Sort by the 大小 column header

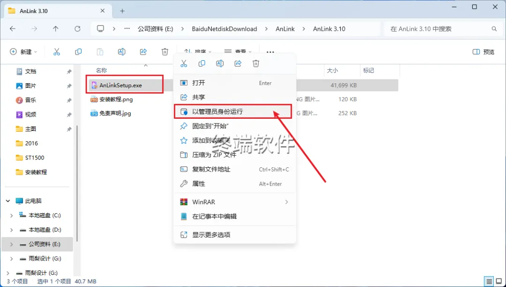click(332, 70)
